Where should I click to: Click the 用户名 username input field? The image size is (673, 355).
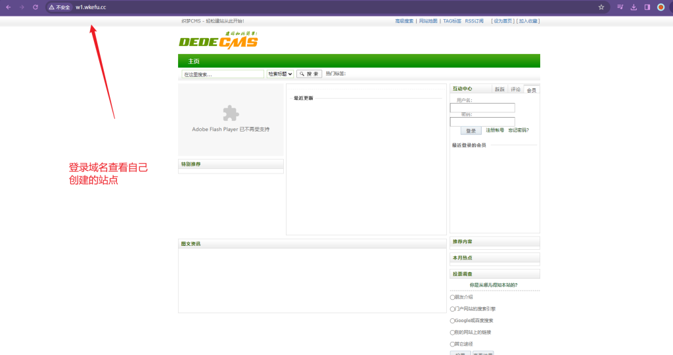(x=482, y=108)
